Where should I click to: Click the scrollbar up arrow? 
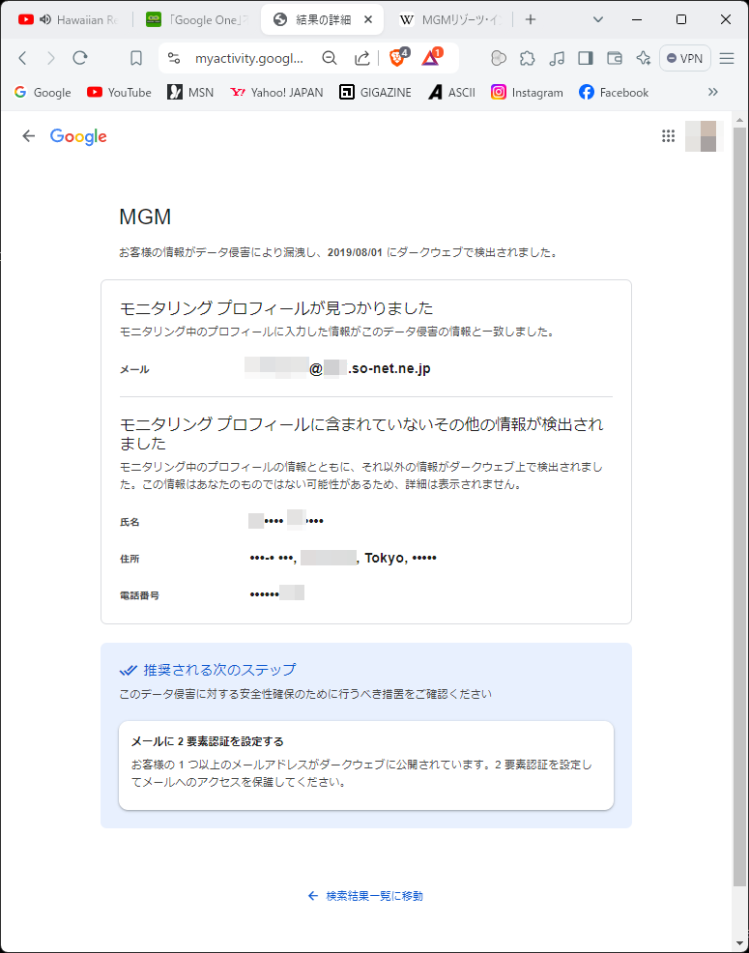[739, 119]
